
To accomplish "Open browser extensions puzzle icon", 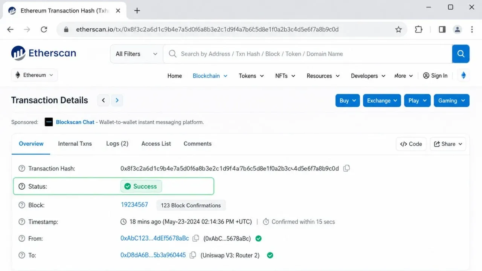I will click(418, 29).
